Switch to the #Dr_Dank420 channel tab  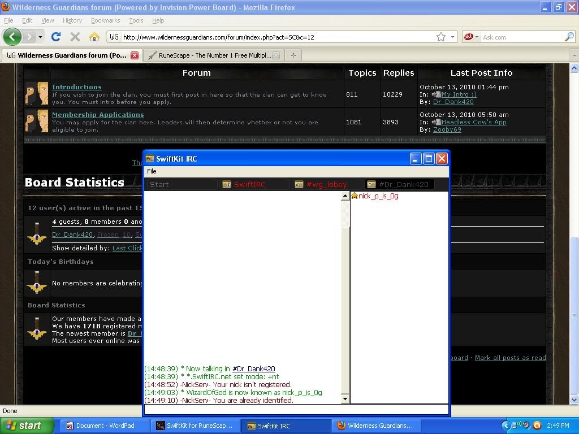coord(399,185)
